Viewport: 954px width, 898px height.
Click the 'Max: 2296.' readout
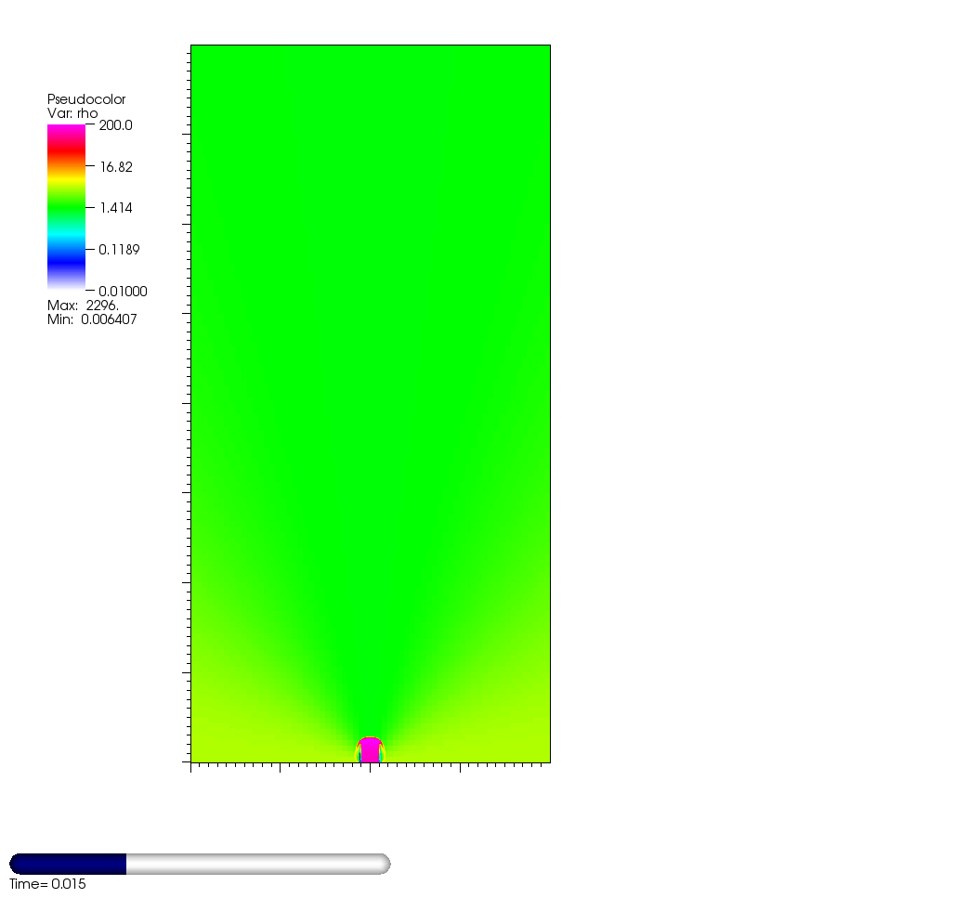pos(83,306)
